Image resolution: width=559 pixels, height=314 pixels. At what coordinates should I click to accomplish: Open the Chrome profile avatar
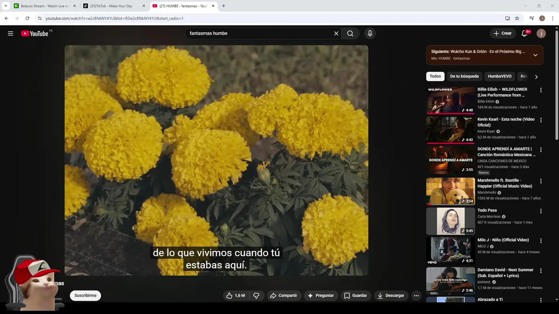pos(542,18)
